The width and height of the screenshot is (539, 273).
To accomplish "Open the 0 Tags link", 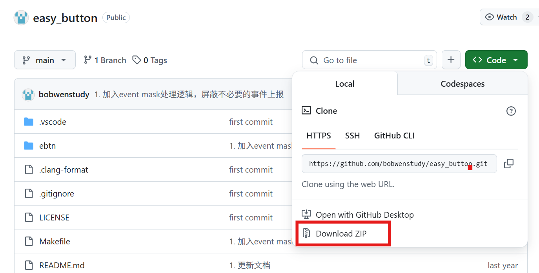I will coord(149,60).
